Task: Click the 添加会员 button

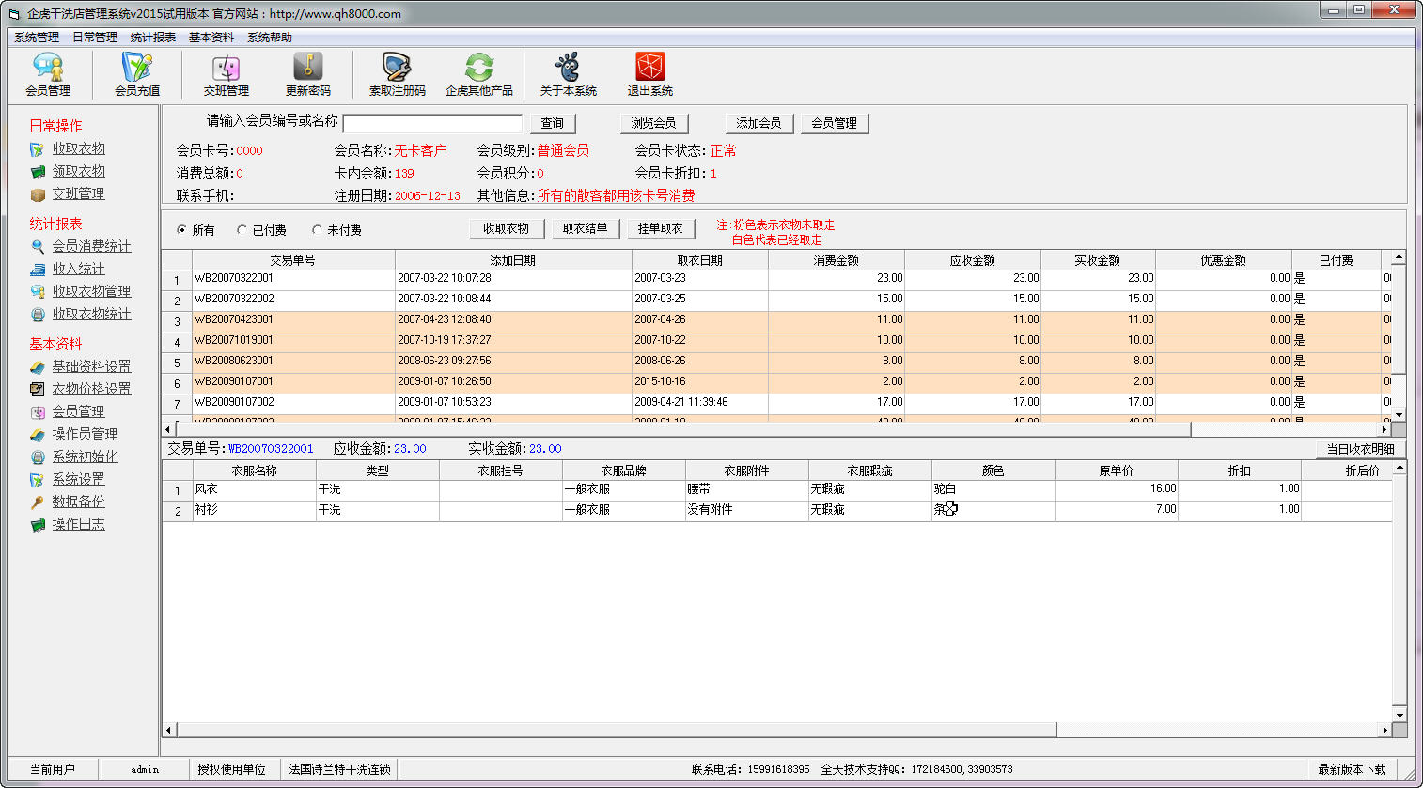Action: point(759,123)
